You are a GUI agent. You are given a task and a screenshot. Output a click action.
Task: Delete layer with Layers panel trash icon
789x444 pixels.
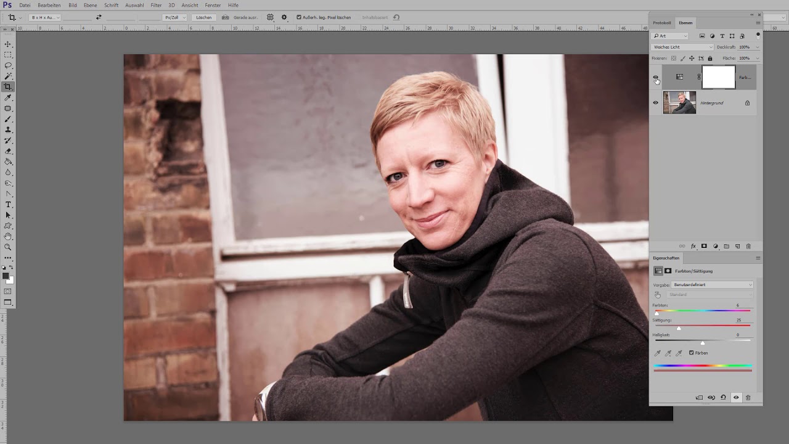(x=748, y=246)
